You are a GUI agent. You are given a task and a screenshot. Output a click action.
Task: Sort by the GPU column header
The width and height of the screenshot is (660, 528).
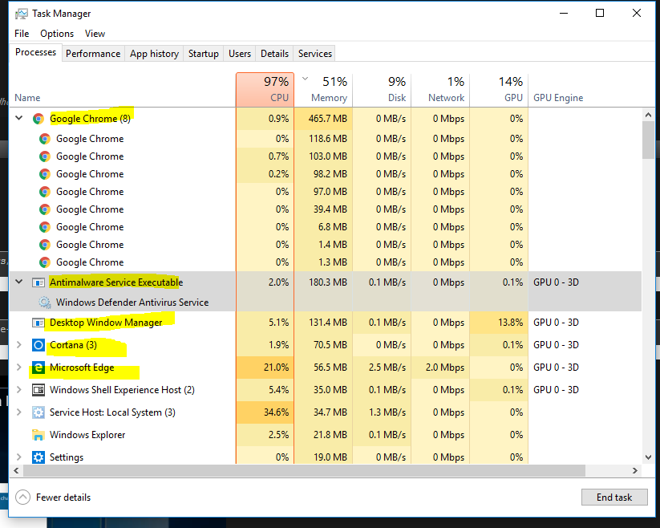499,90
